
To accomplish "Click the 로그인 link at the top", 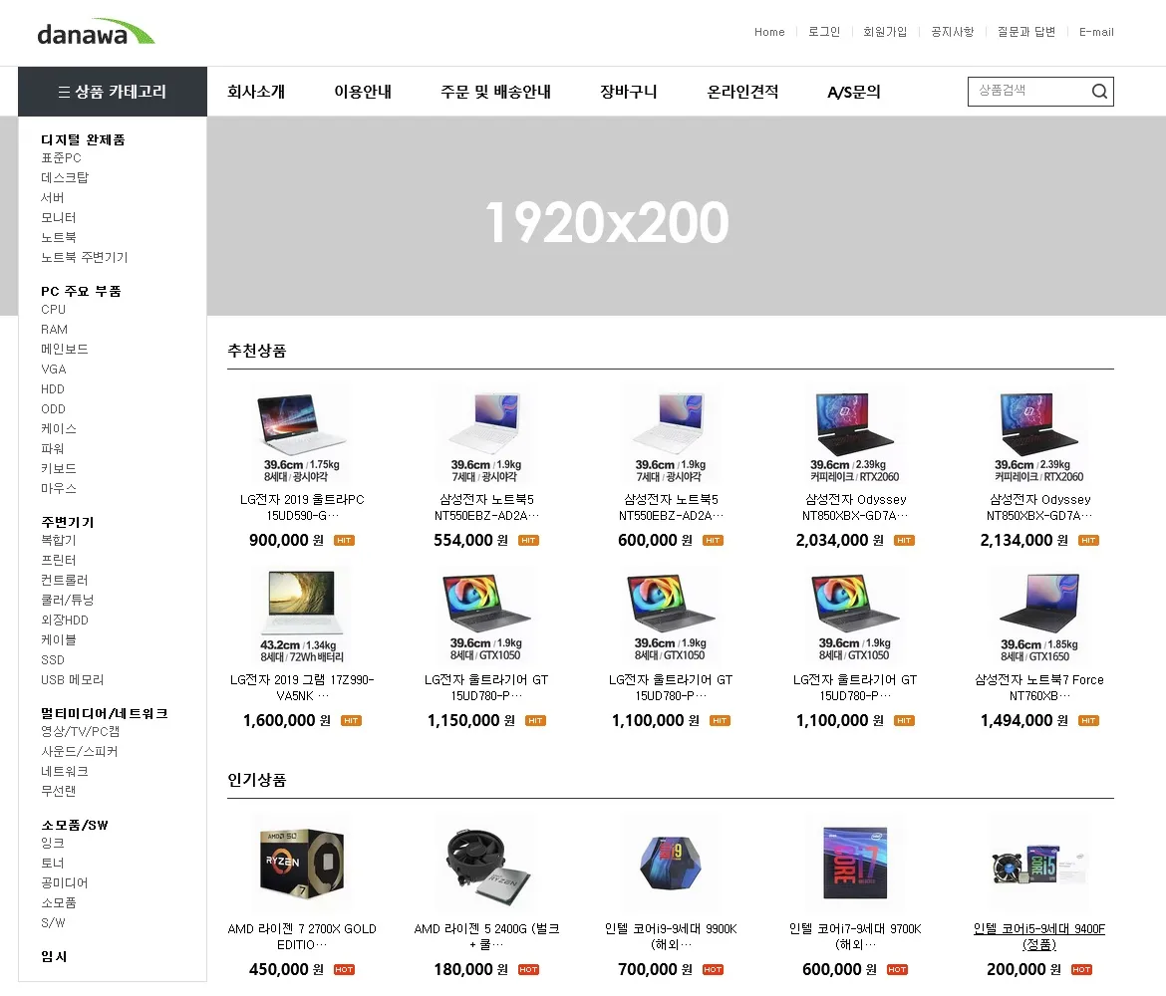I will coord(824,32).
